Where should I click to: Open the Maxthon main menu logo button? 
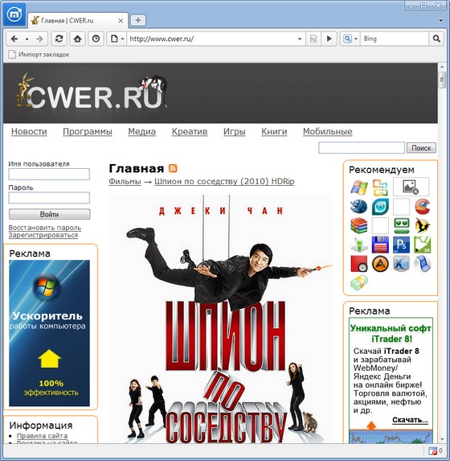[14, 14]
